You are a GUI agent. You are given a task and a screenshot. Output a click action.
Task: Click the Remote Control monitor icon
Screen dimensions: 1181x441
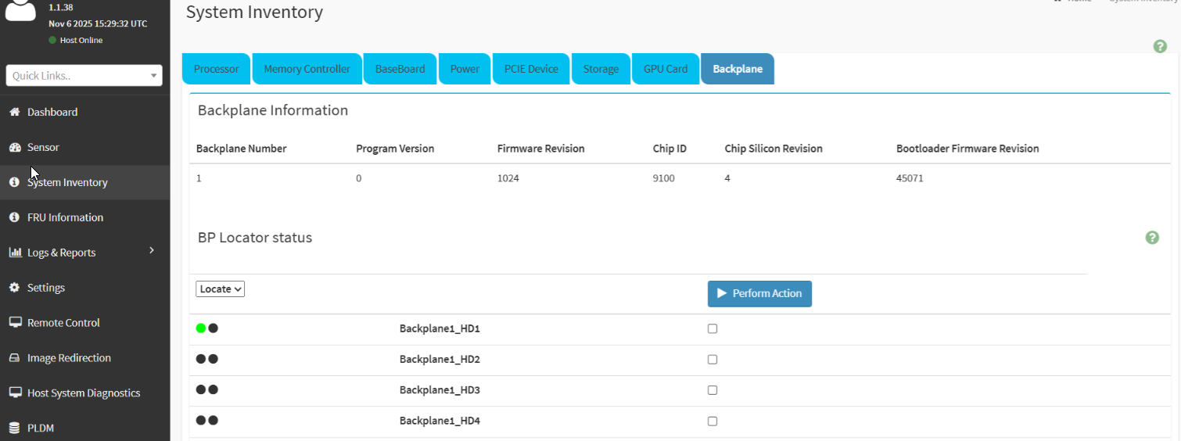click(x=14, y=323)
